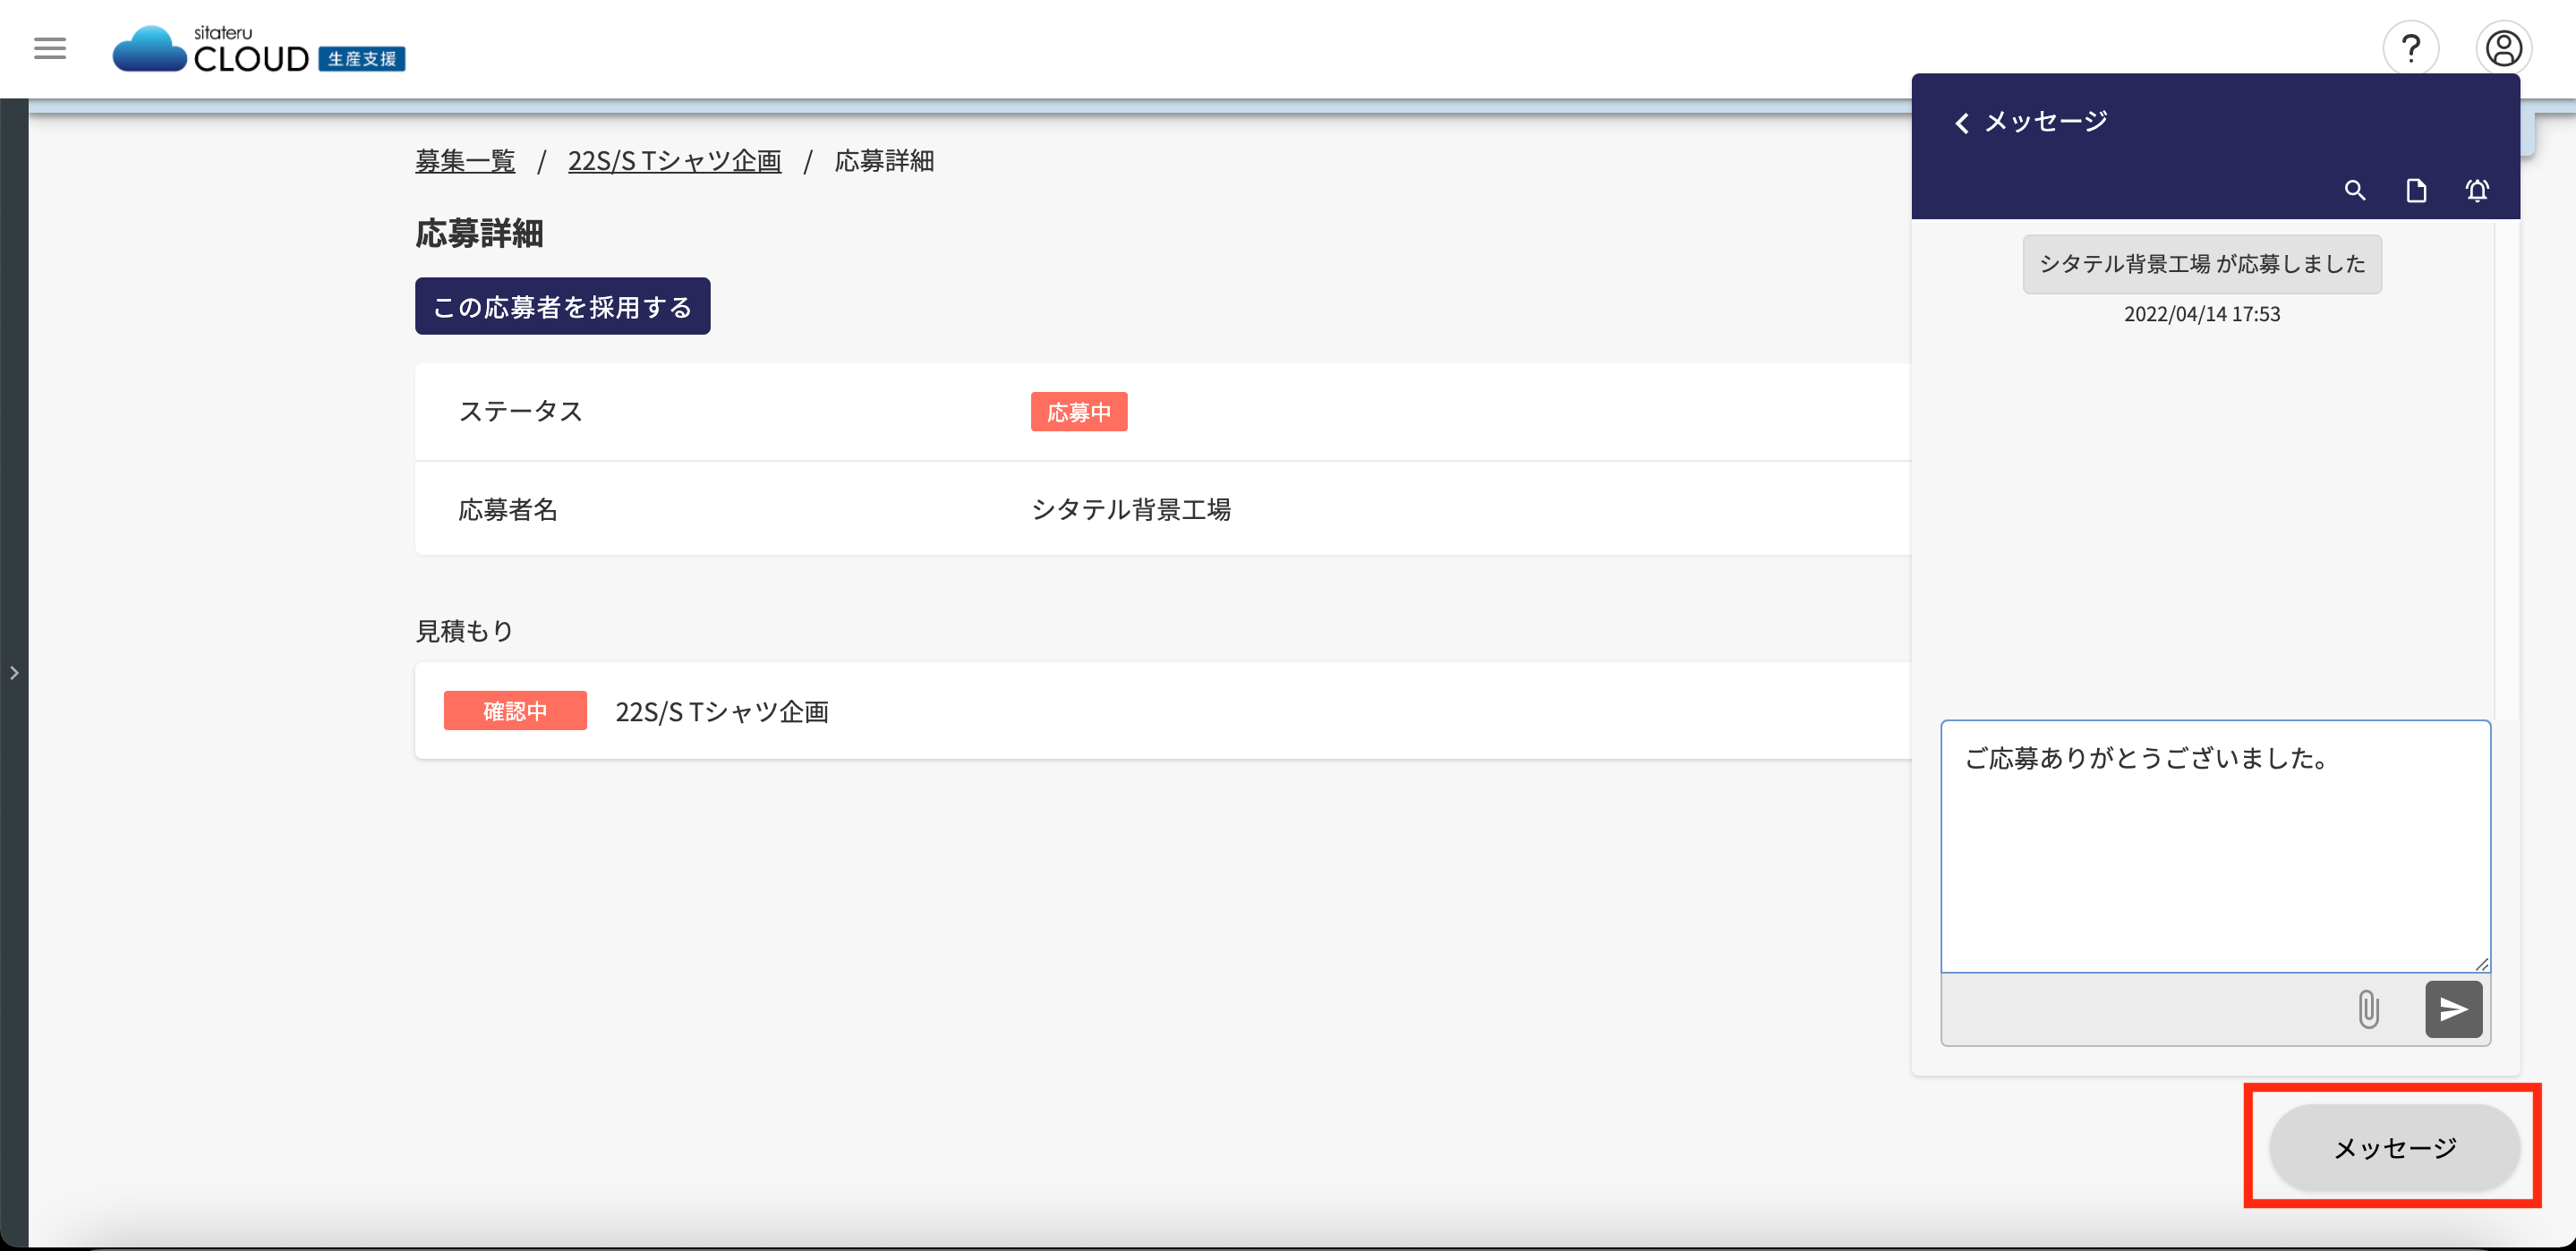
Task: Open the help question mark icon
Action: 2410,48
